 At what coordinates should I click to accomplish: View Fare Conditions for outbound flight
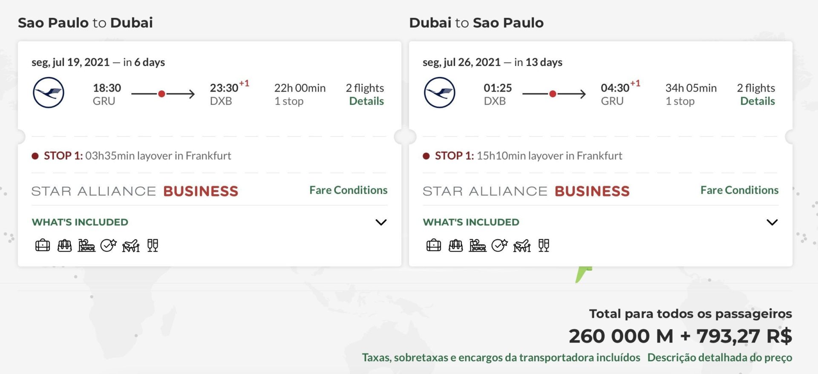tap(349, 190)
